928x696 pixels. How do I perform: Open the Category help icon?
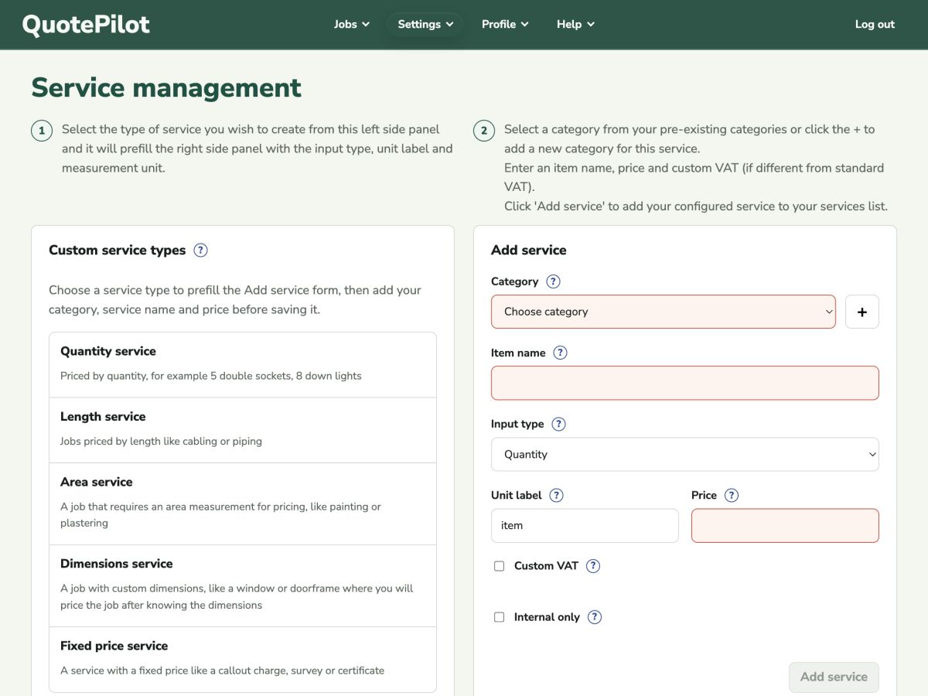pyautogui.click(x=553, y=281)
